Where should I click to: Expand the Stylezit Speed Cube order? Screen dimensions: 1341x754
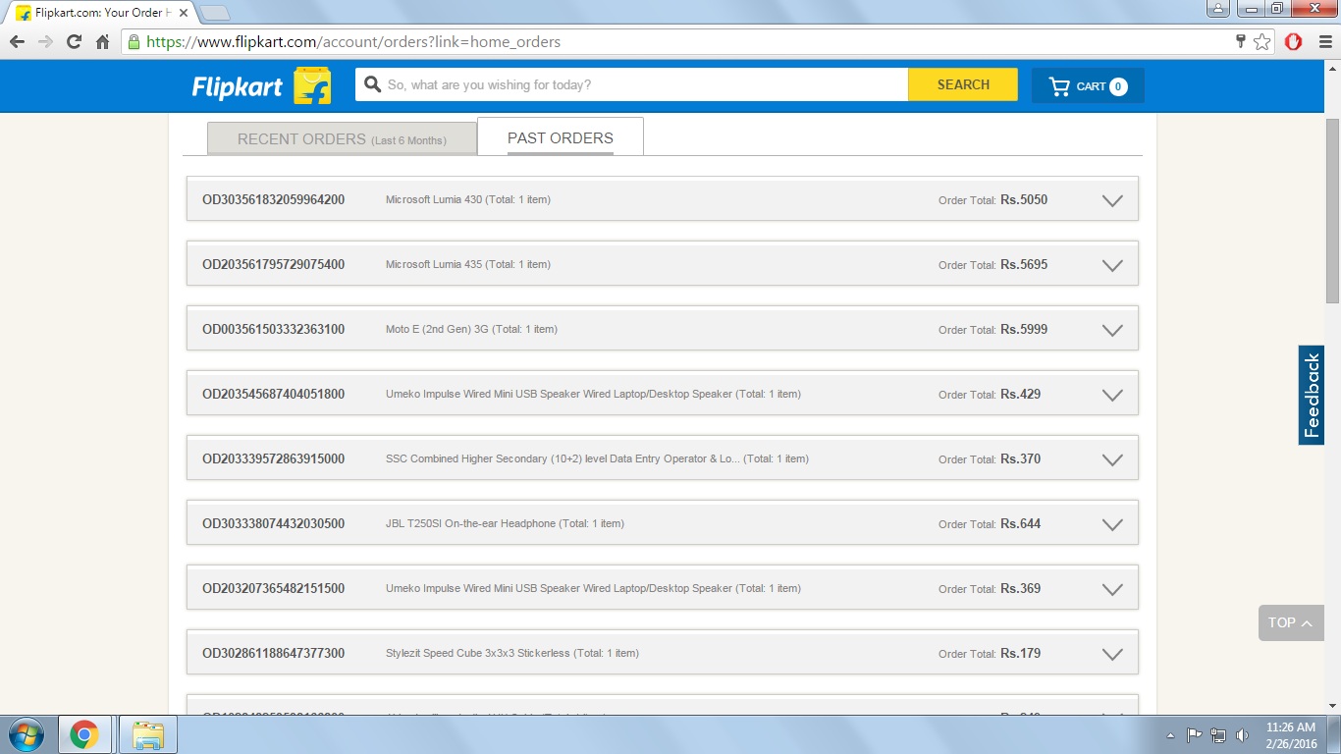(x=1111, y=654)
